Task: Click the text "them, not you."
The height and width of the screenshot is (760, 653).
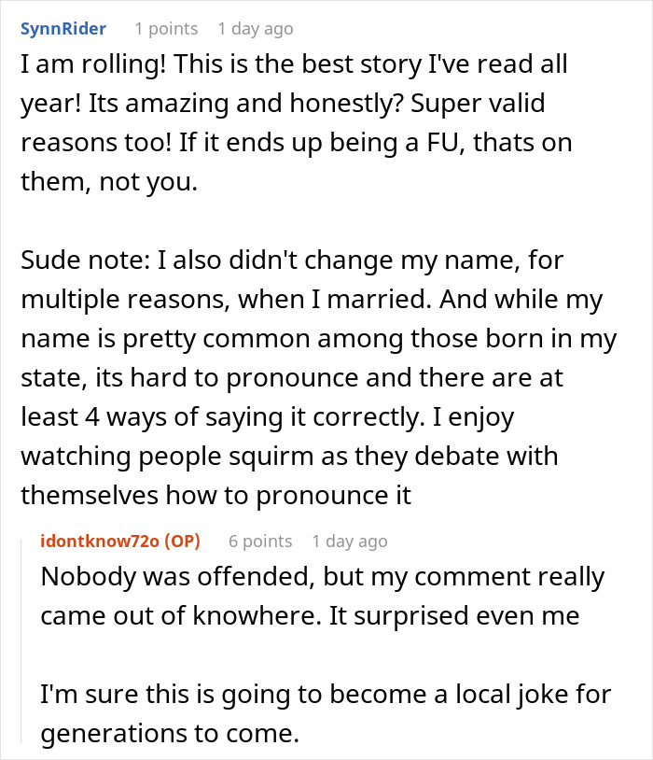Action: tap(109, 182)
